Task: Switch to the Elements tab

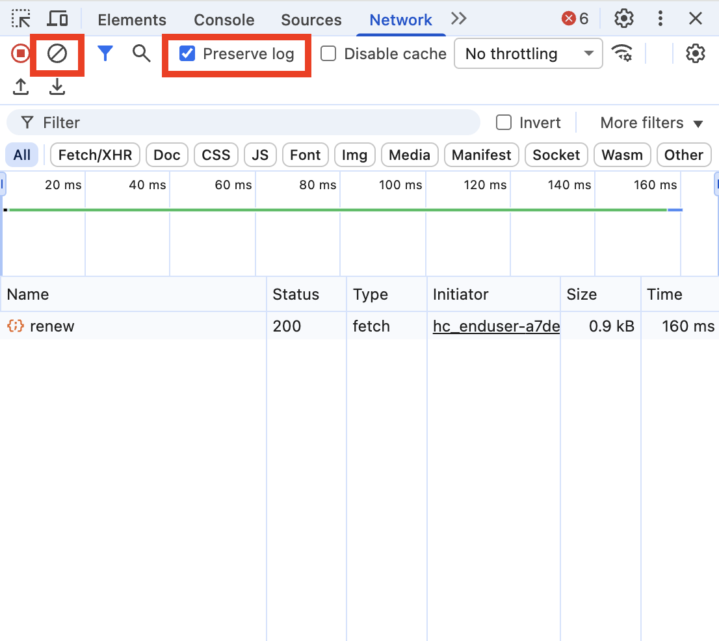Action: click(132, 20)
